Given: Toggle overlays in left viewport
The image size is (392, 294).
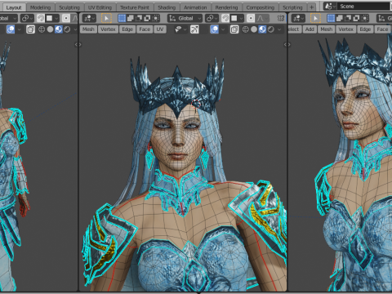Looking at the screenshot, I should pos(11,29).
